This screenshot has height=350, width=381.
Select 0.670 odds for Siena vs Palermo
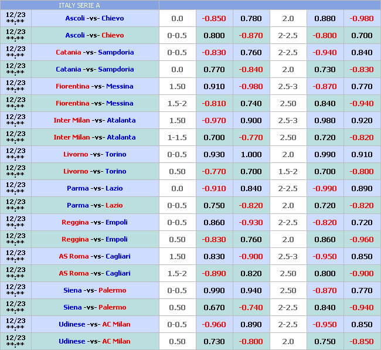[x=214, y=307]
